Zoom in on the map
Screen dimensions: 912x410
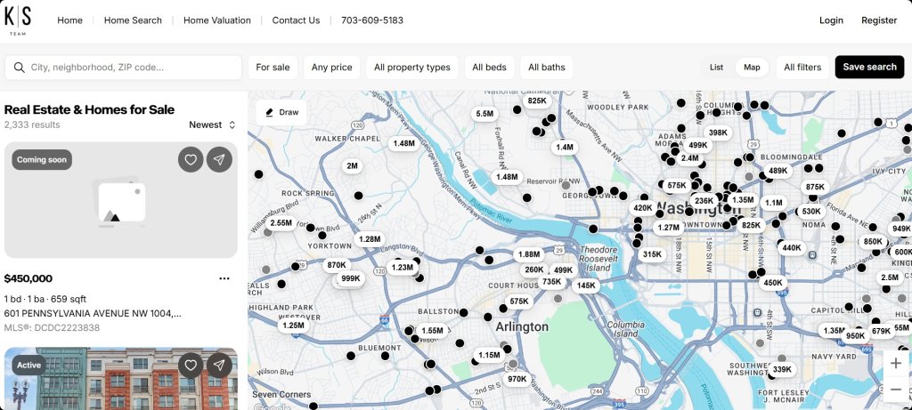895,363
